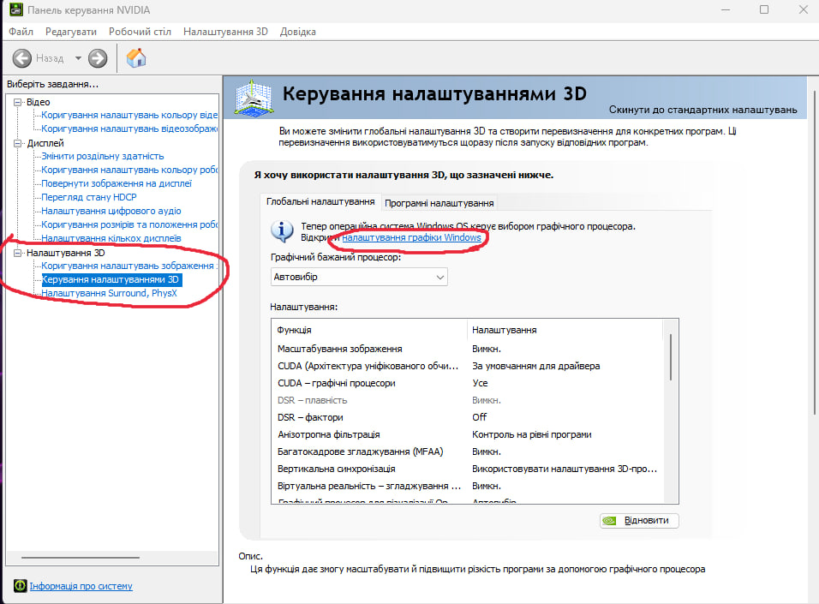Click Усе value for CUDA
The image size is (819, 604).
coord(480,383)
